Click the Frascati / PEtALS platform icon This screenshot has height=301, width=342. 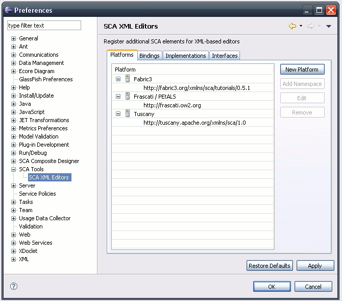click(x=128, y=96)
